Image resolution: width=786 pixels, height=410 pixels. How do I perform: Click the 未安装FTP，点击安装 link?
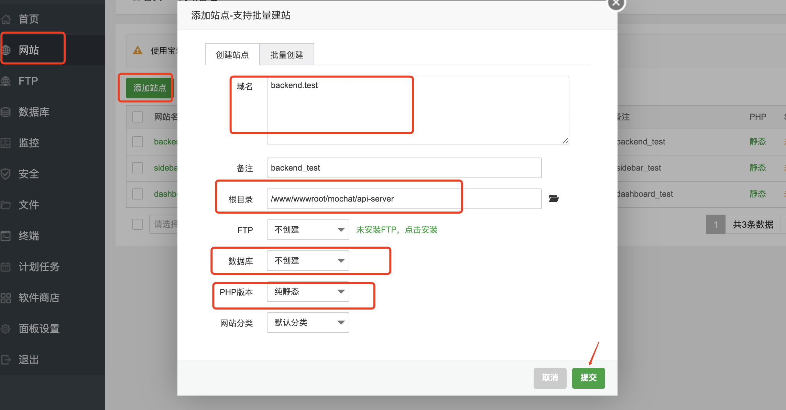click(397, 230)
